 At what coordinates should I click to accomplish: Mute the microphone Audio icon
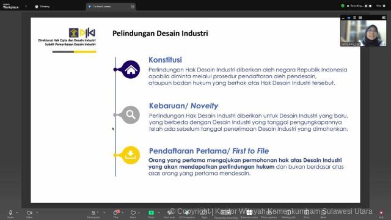pyautogui.click(x=10, y=213)
